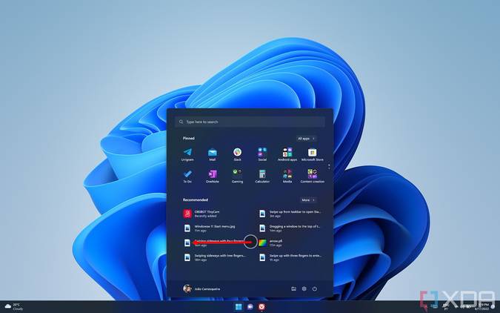Launch the Calculator app

[262, 177]
